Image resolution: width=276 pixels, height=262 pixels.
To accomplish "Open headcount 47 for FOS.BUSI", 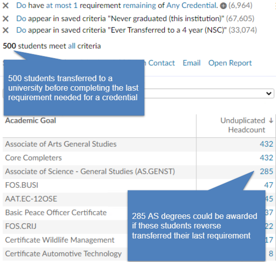I will [268, 185].
